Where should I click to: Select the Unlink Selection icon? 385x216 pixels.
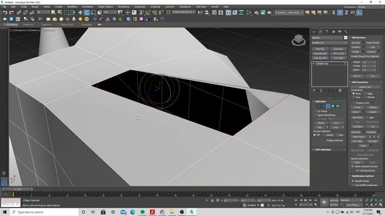coord(25,13)
